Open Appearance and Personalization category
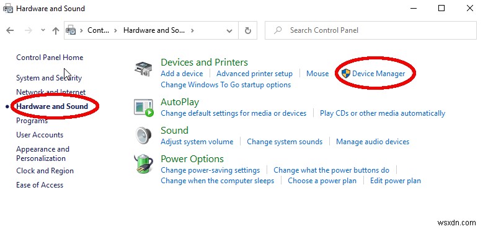Image resolution: width=483 pixels, height=229 pixels. [x=43, y=153]
